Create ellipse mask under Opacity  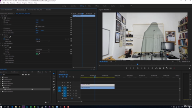[5, 37]
